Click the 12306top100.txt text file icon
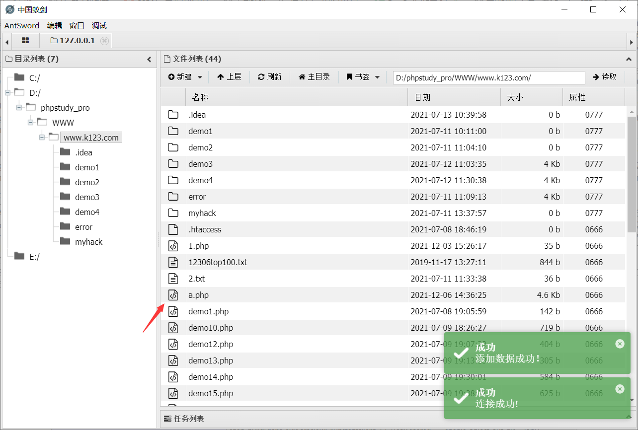Image resolution: width=638 pixels, height=430 pixels. coord(173,262)
